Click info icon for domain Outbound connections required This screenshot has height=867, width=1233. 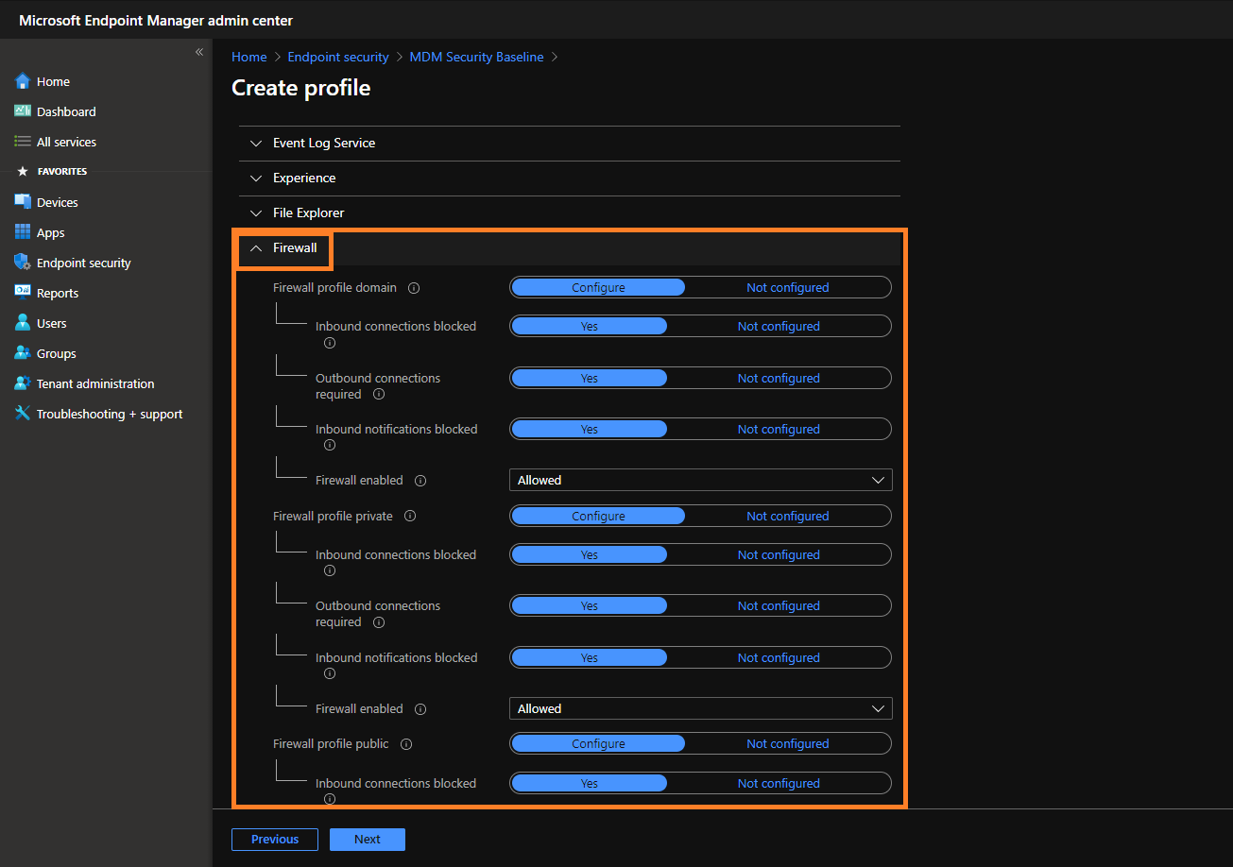tap(379, 395)
